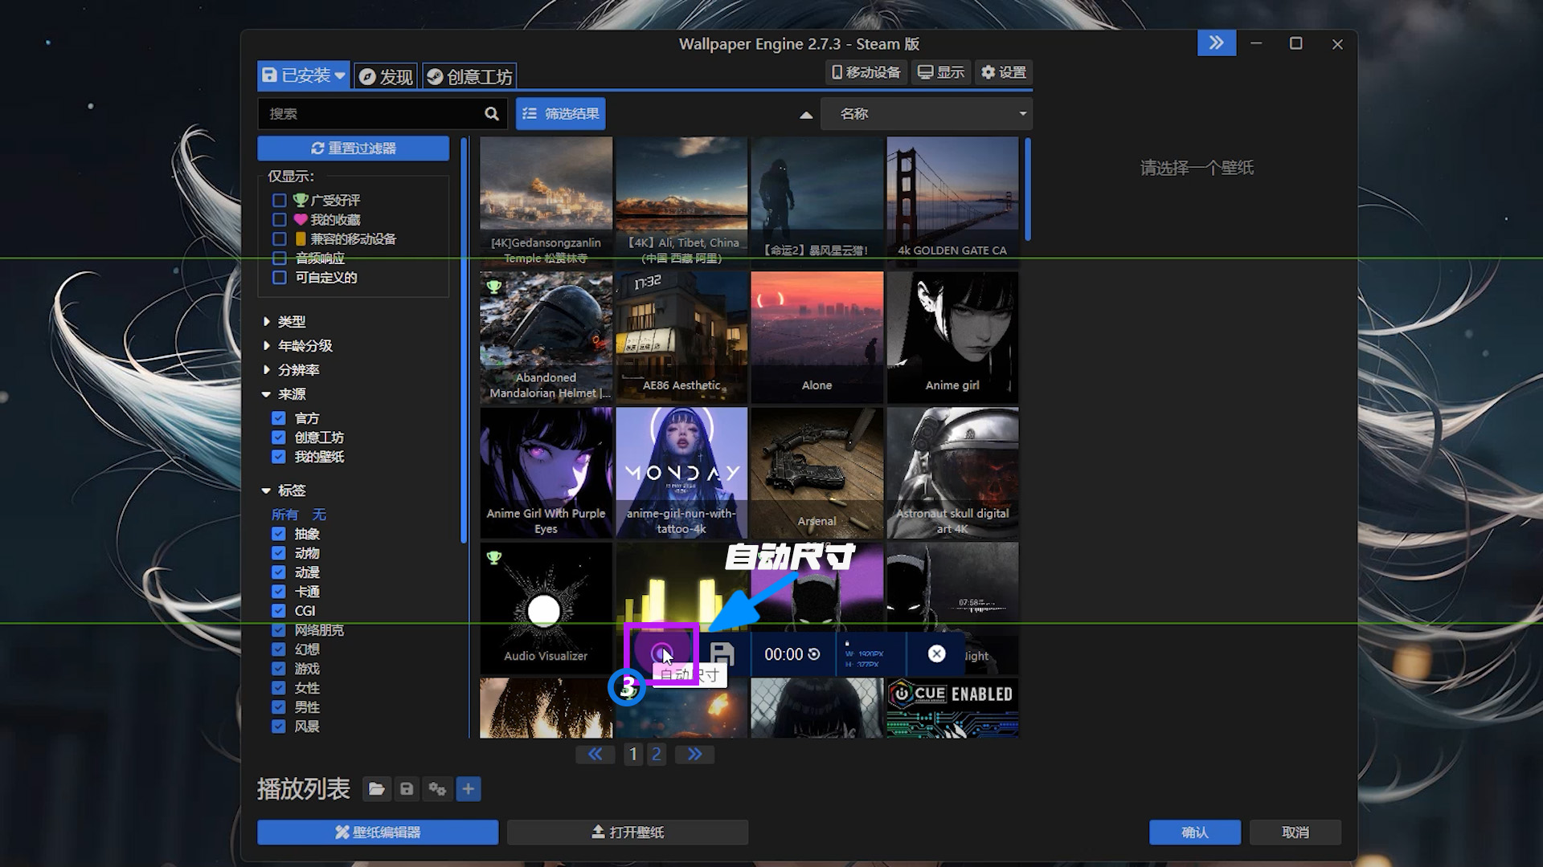The height and width of the screenshot is (867, 1543).
Task: Expand the 分辨率 filter section
Action: (290, 369)
